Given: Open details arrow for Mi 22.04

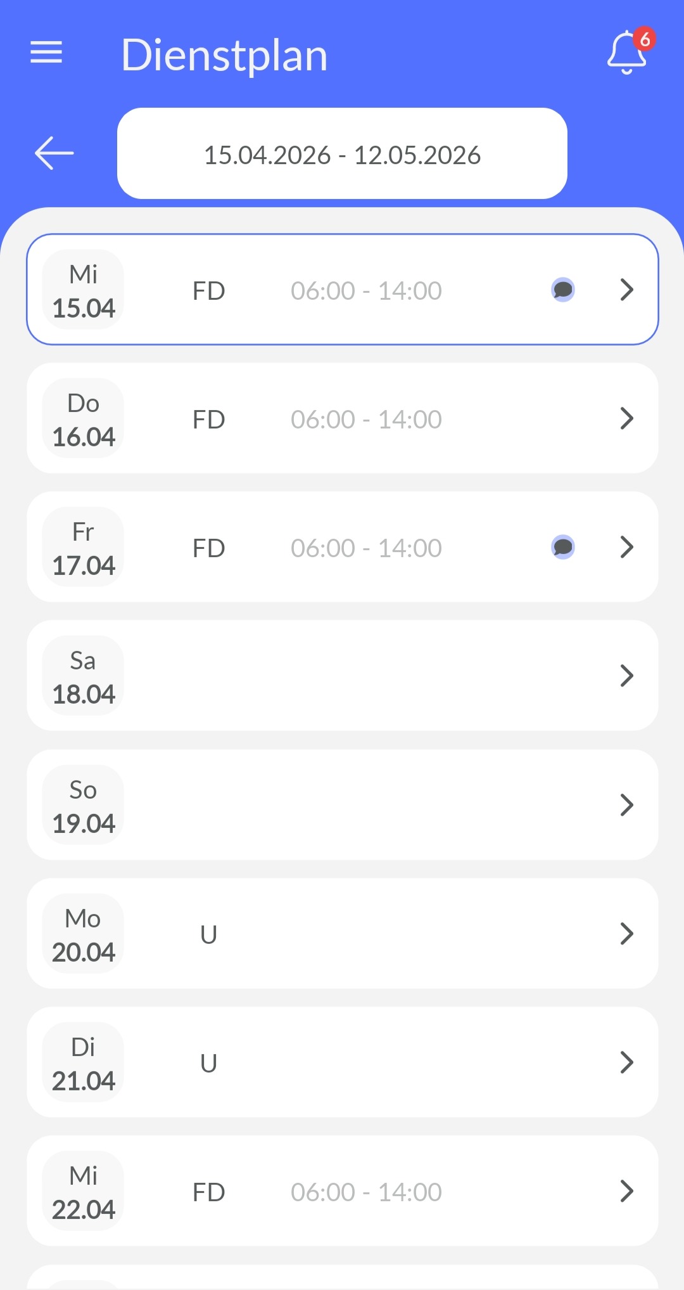Looking at the screenshot, I should [626, 1191].
